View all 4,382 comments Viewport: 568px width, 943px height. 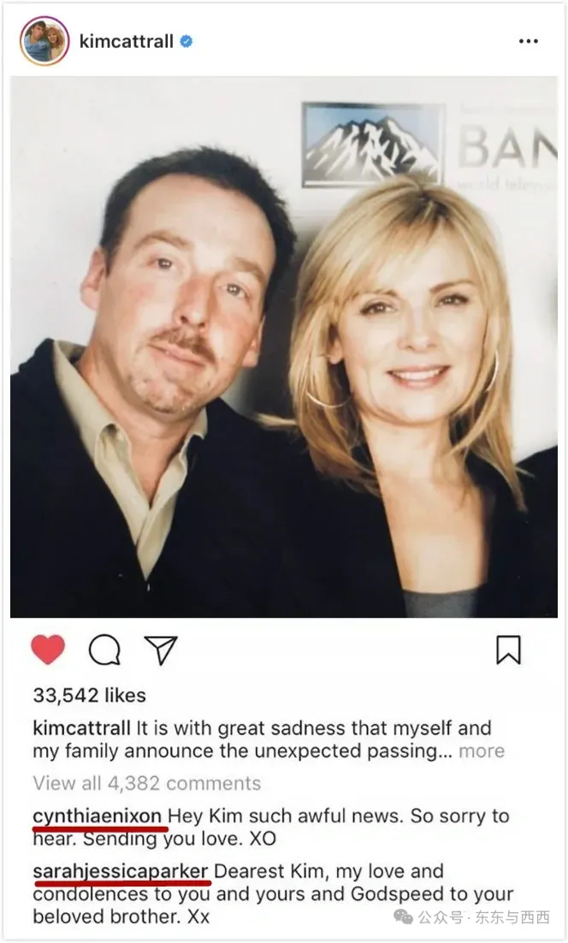(x=147, y=783)
